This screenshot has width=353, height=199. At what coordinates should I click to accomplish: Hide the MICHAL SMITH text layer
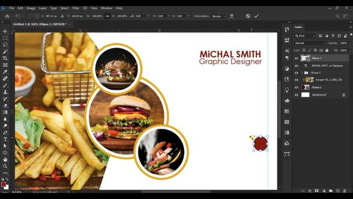(296, 66)
